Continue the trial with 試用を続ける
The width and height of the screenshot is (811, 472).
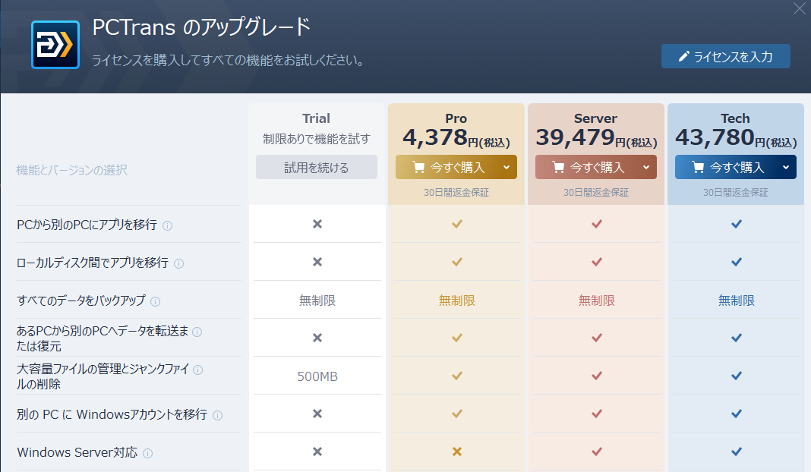tap(317, 168)
